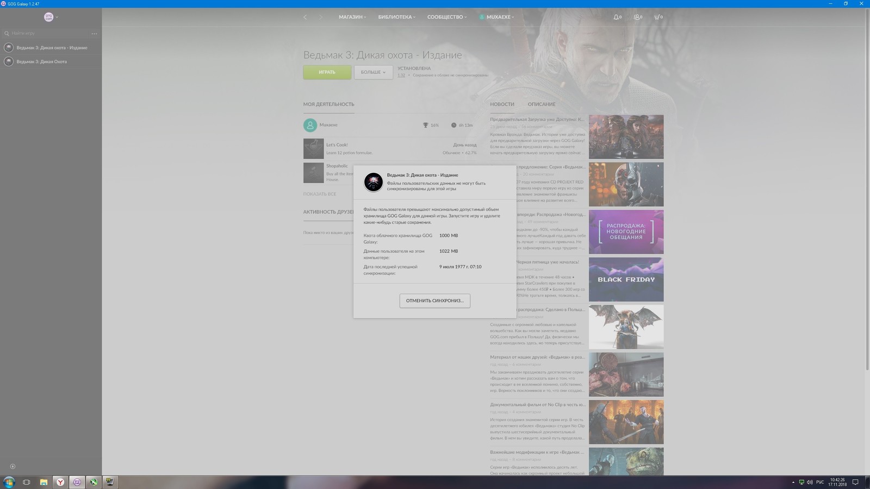Click GOG Galaxy taskbar icon
Viewport: 870px width, 489px height.
[77, 482]
